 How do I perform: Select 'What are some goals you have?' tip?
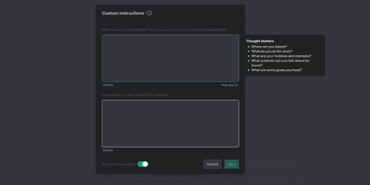pyautogui.click(x=277, y=70)
